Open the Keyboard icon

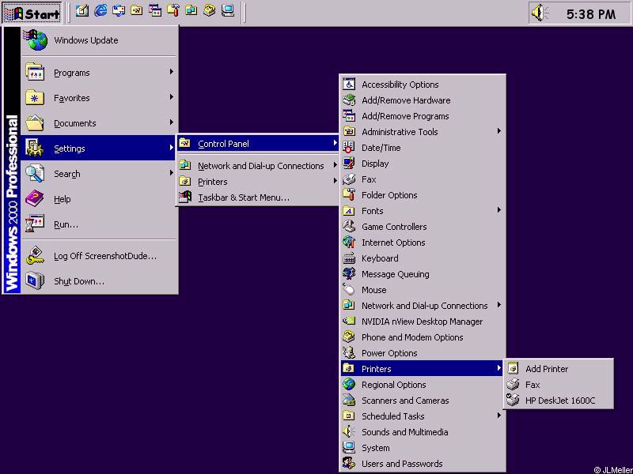349,258
